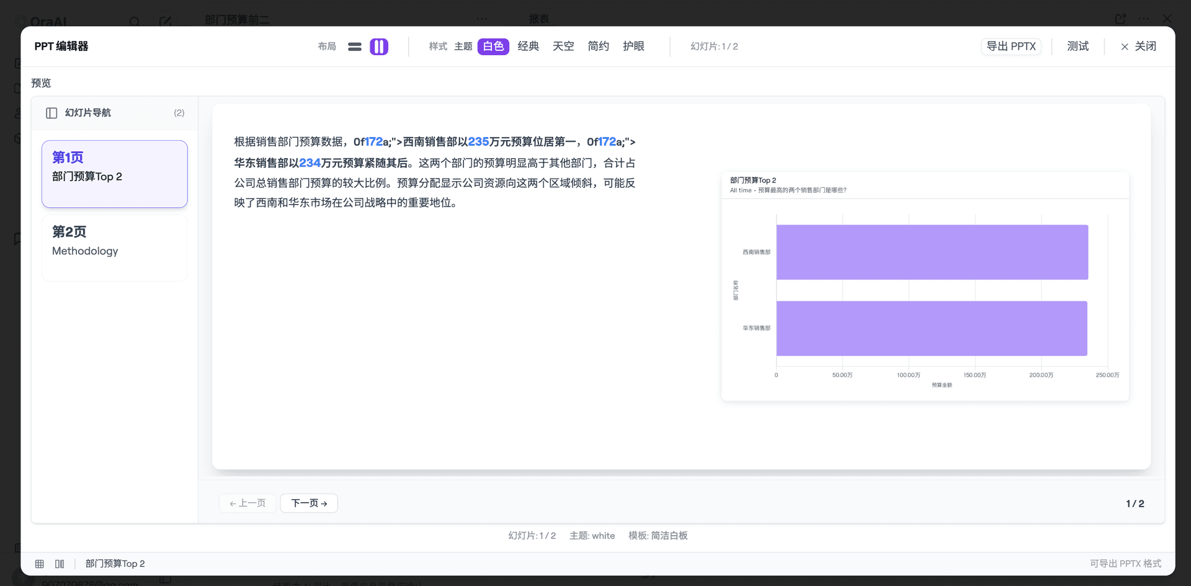Select the 第1页 部门预算Top 2 thumbnail

[114, 174]
